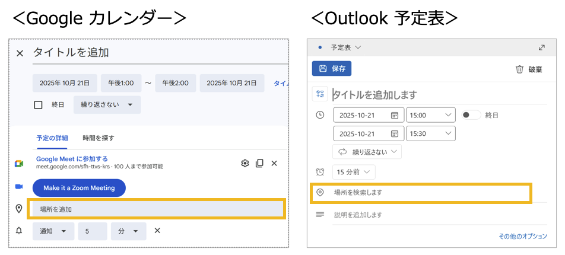Viewport: 565px width, 255px height.
Task: Open the 15 分前 reminder dropdown
Action: click(354, 172)
